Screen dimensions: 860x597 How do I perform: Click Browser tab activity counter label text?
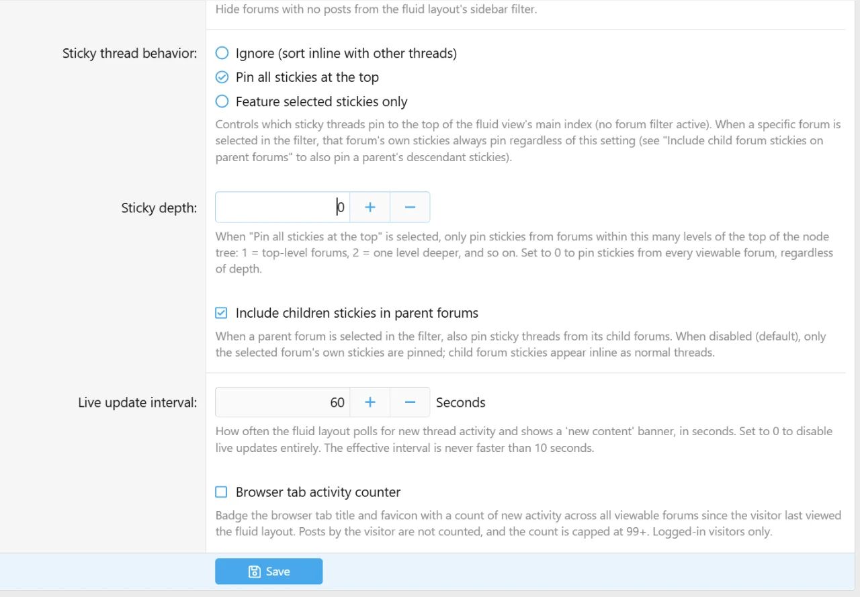pos(318,492)
